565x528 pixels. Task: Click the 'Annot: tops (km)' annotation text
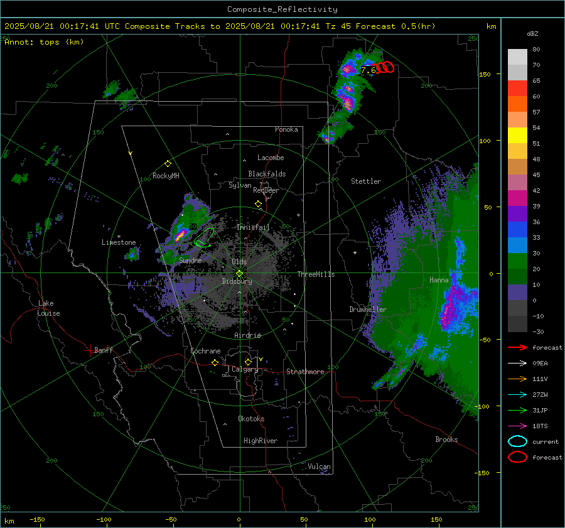tap(44, 42)
